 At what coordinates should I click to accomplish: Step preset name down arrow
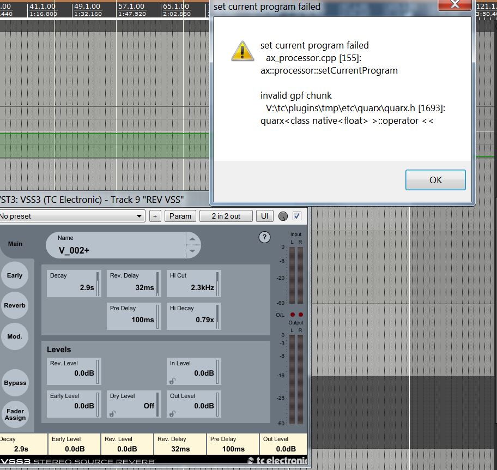click(192, 251)
